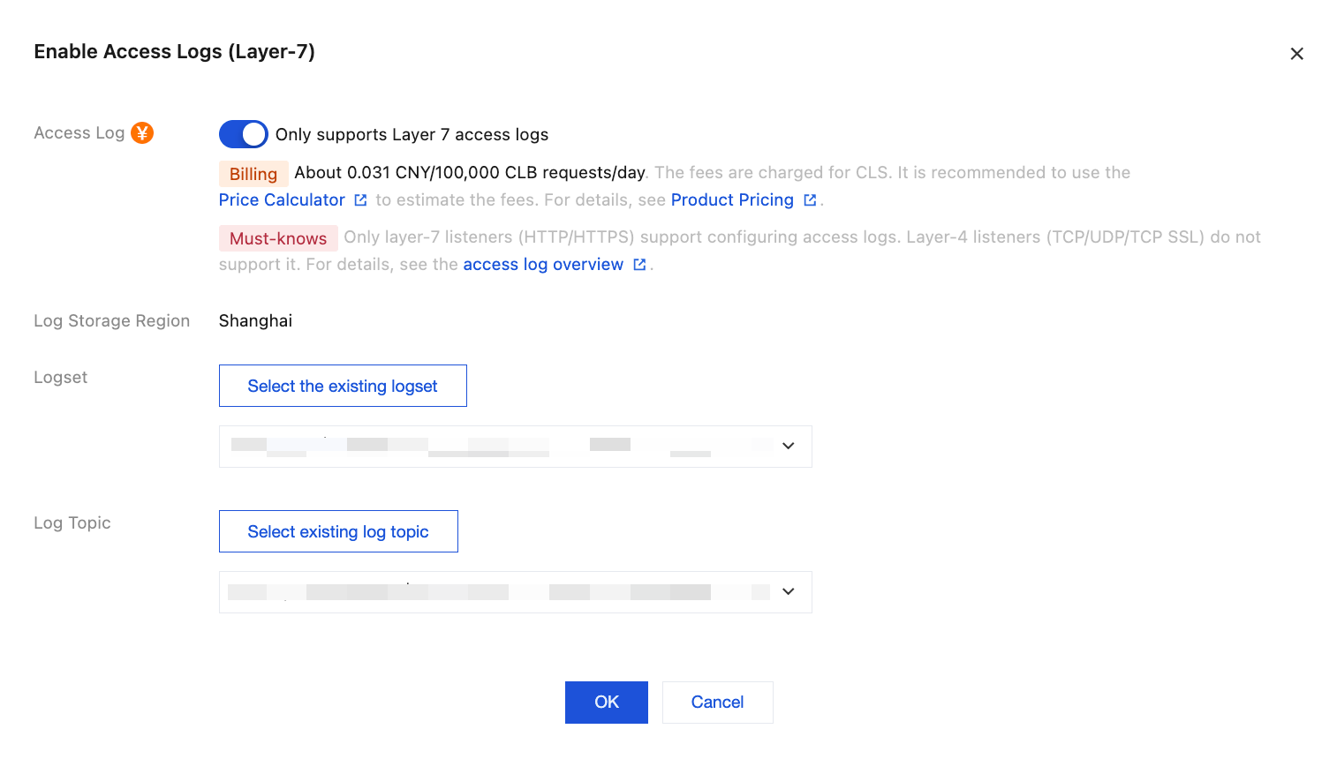The image size is (1337, 759).
Task: Close the Enable Access Logs dialog
Action: tap(1296, 54)
